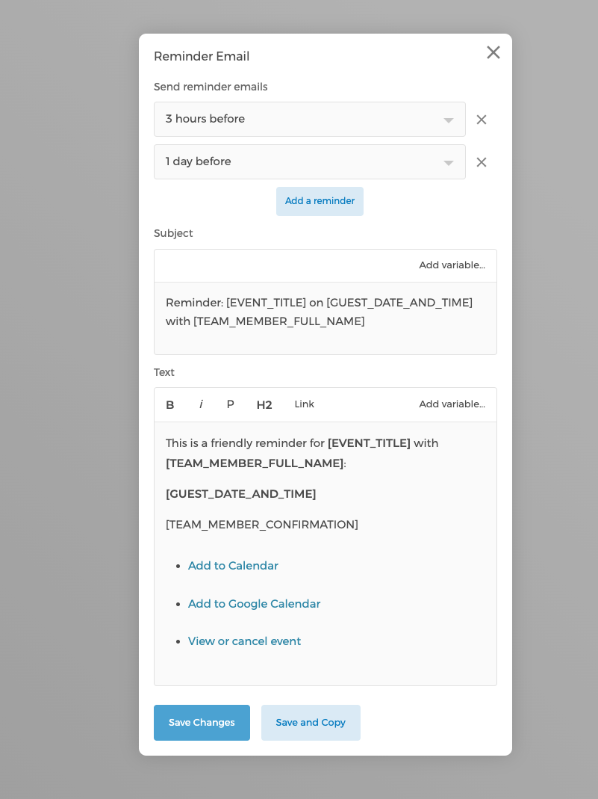The height and width of the screenshot is (799, 598).
Task: Remove the 1 day before reminder
Action: (482, 162)
